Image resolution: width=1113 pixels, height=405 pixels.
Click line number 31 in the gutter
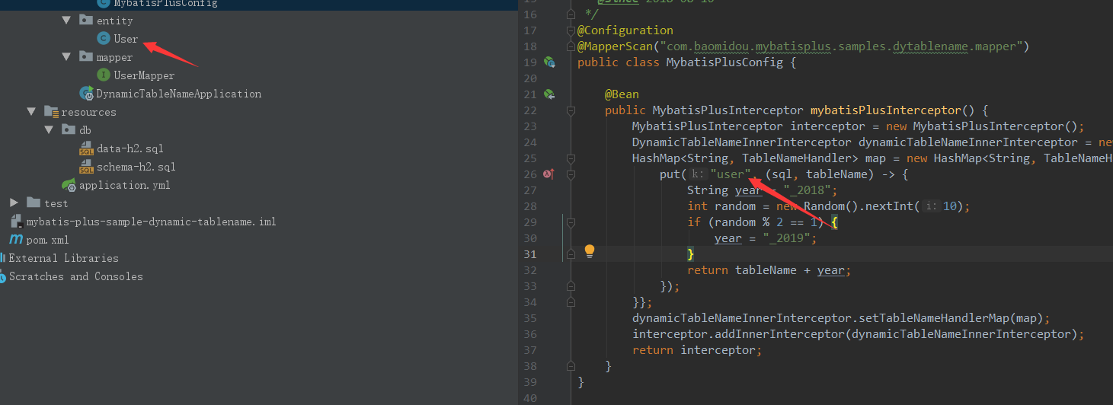529,254
